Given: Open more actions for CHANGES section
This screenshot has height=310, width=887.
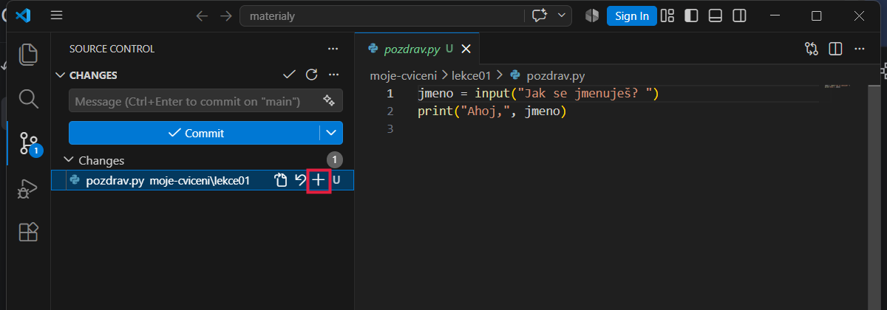Looking at the screenshot, I should tap(333, 75).
